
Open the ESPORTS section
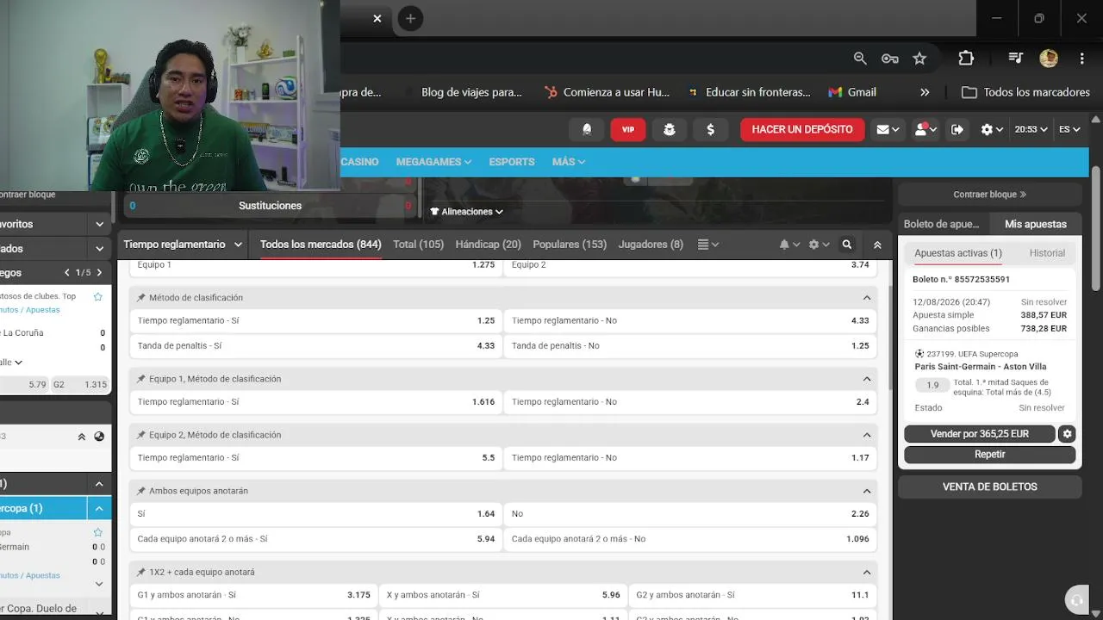(512, 162)
